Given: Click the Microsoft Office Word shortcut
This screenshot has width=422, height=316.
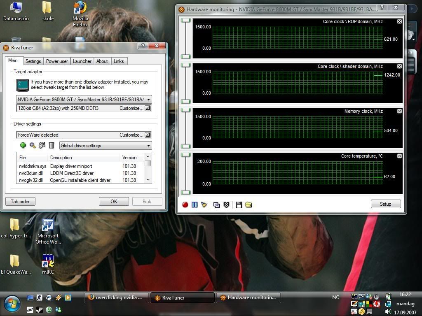Looking at the screenshot, I should (x=48, y=232).
